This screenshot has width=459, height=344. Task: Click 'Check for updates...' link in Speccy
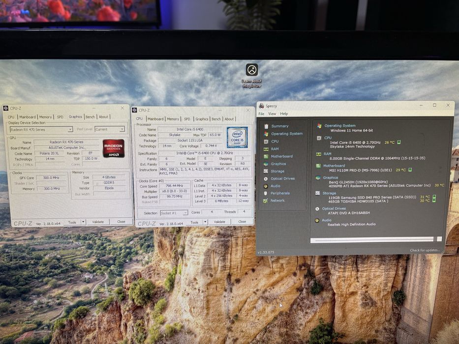pyautogui.click(x=425, y=250)
